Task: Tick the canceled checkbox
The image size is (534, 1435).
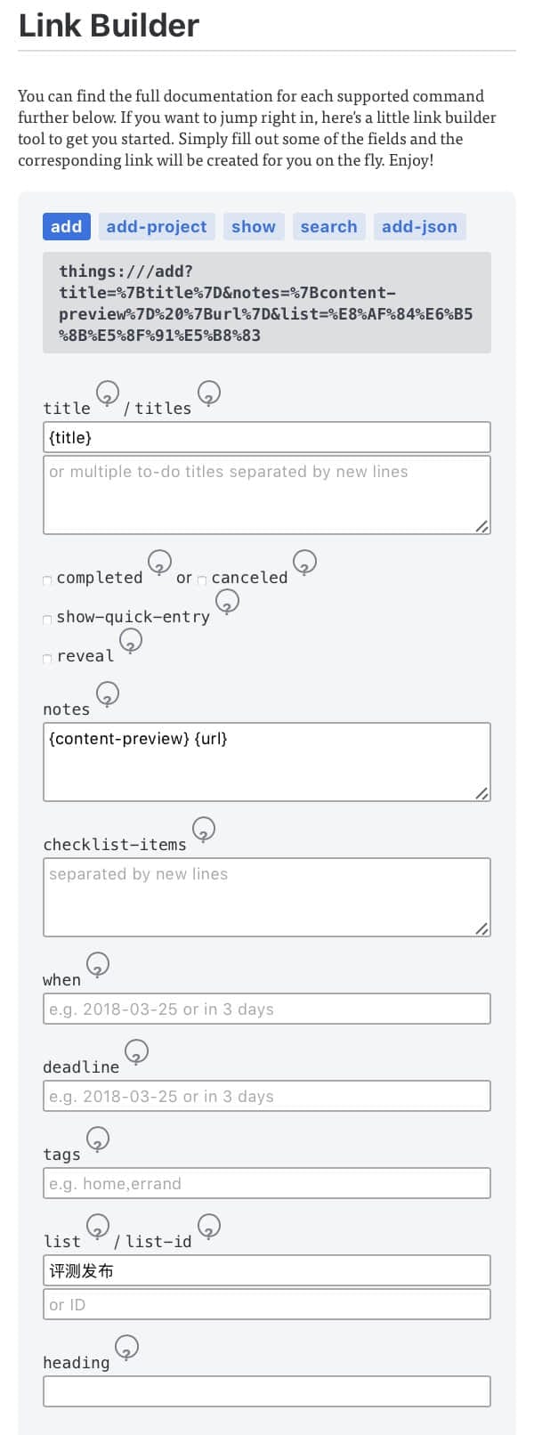Action: tap(202, 580)
